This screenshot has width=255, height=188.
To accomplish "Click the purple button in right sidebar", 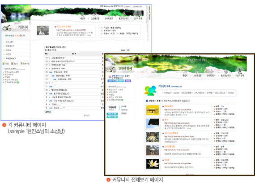I will coord(128,81).
